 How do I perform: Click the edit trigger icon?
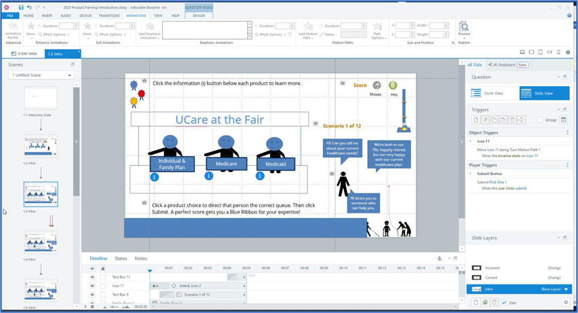pyautogui.click(x=485, y=120)
